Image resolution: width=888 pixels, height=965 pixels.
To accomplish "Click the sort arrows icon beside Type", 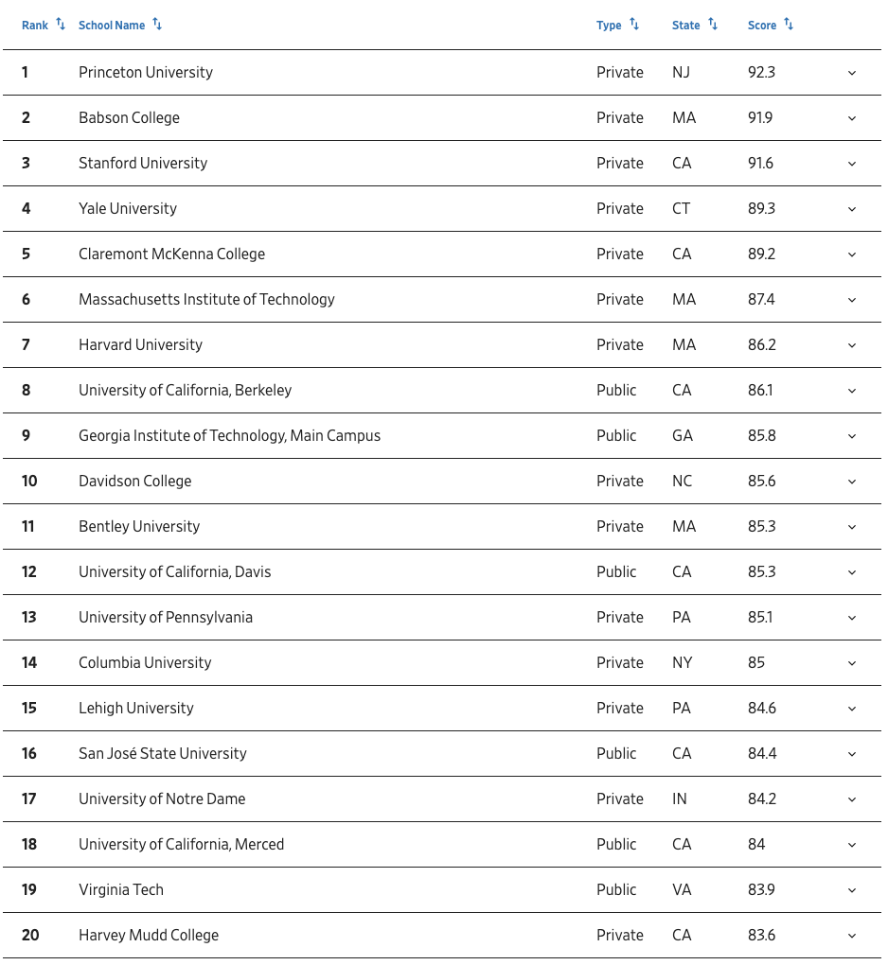I will point(634,24).
